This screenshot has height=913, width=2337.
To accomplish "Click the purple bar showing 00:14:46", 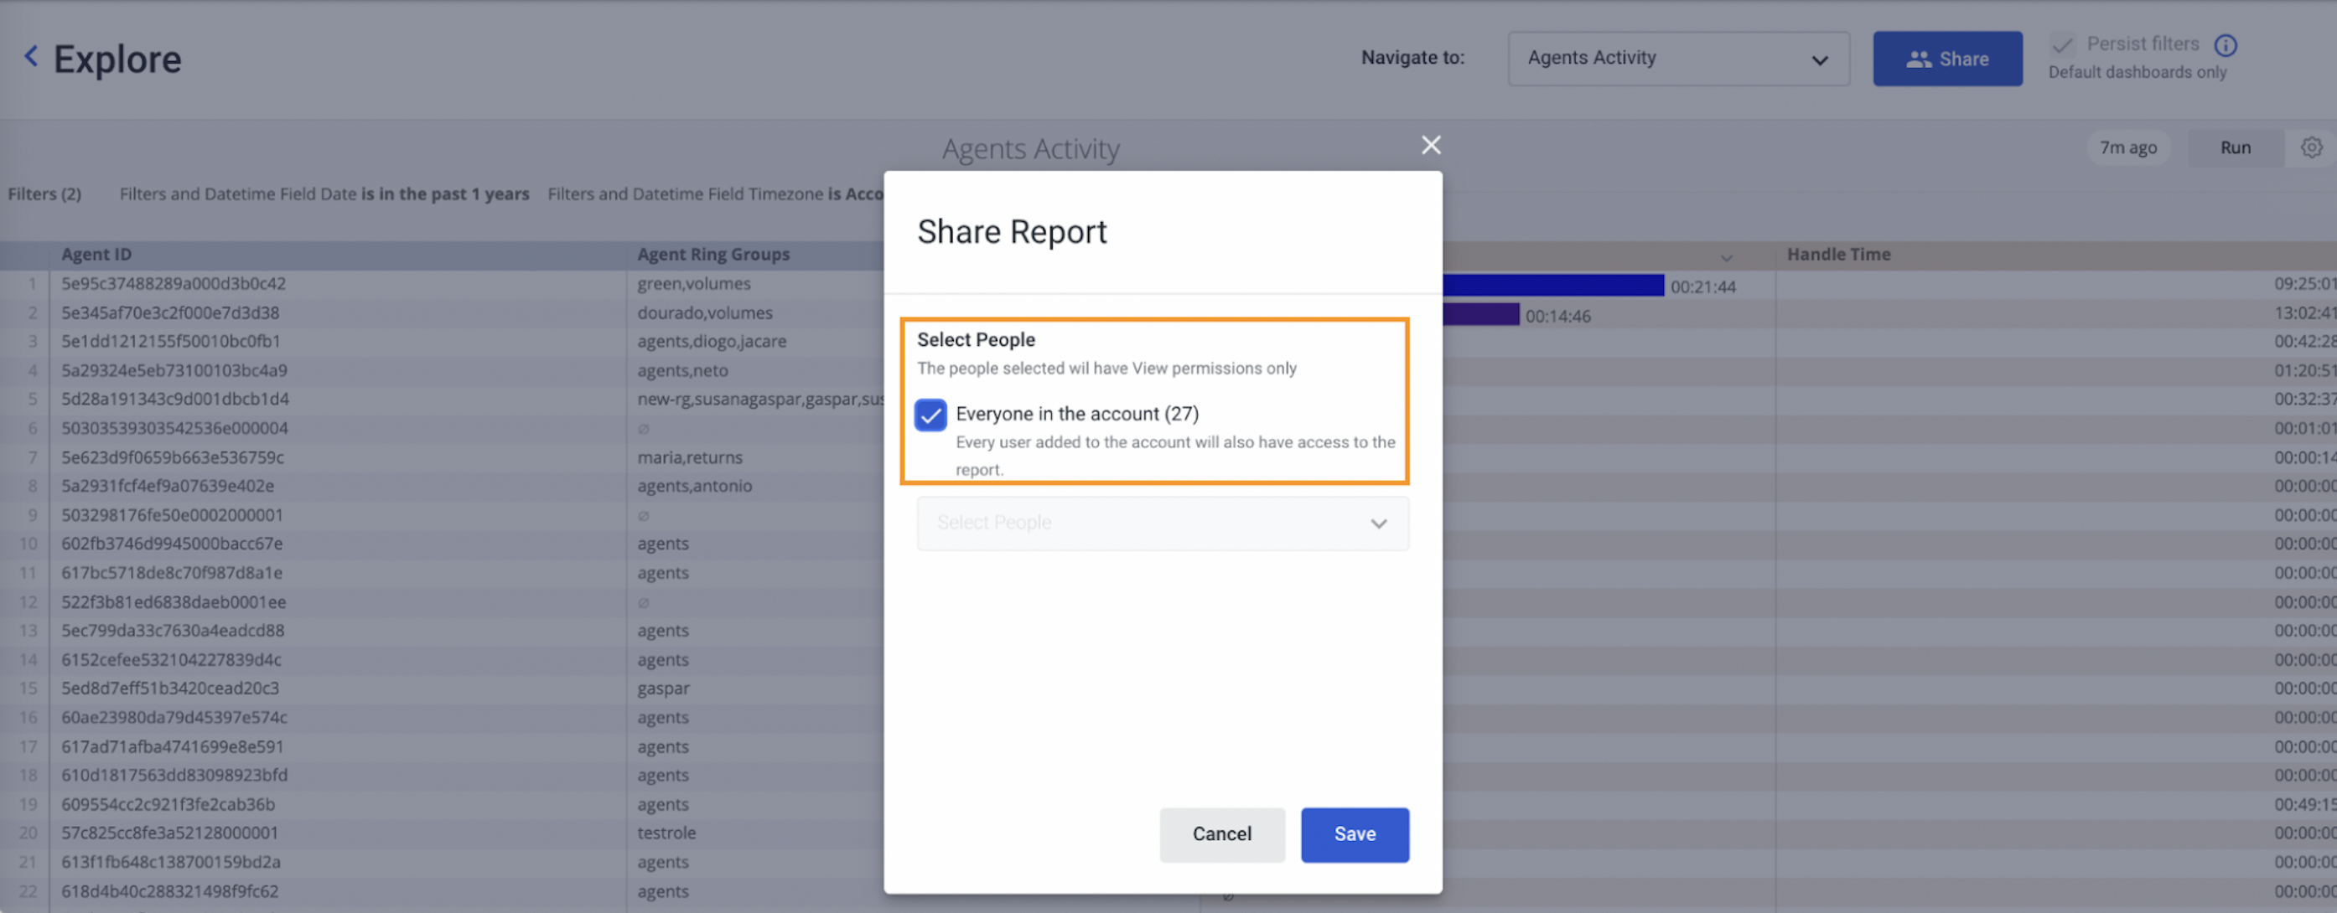I will [1480, 315].
